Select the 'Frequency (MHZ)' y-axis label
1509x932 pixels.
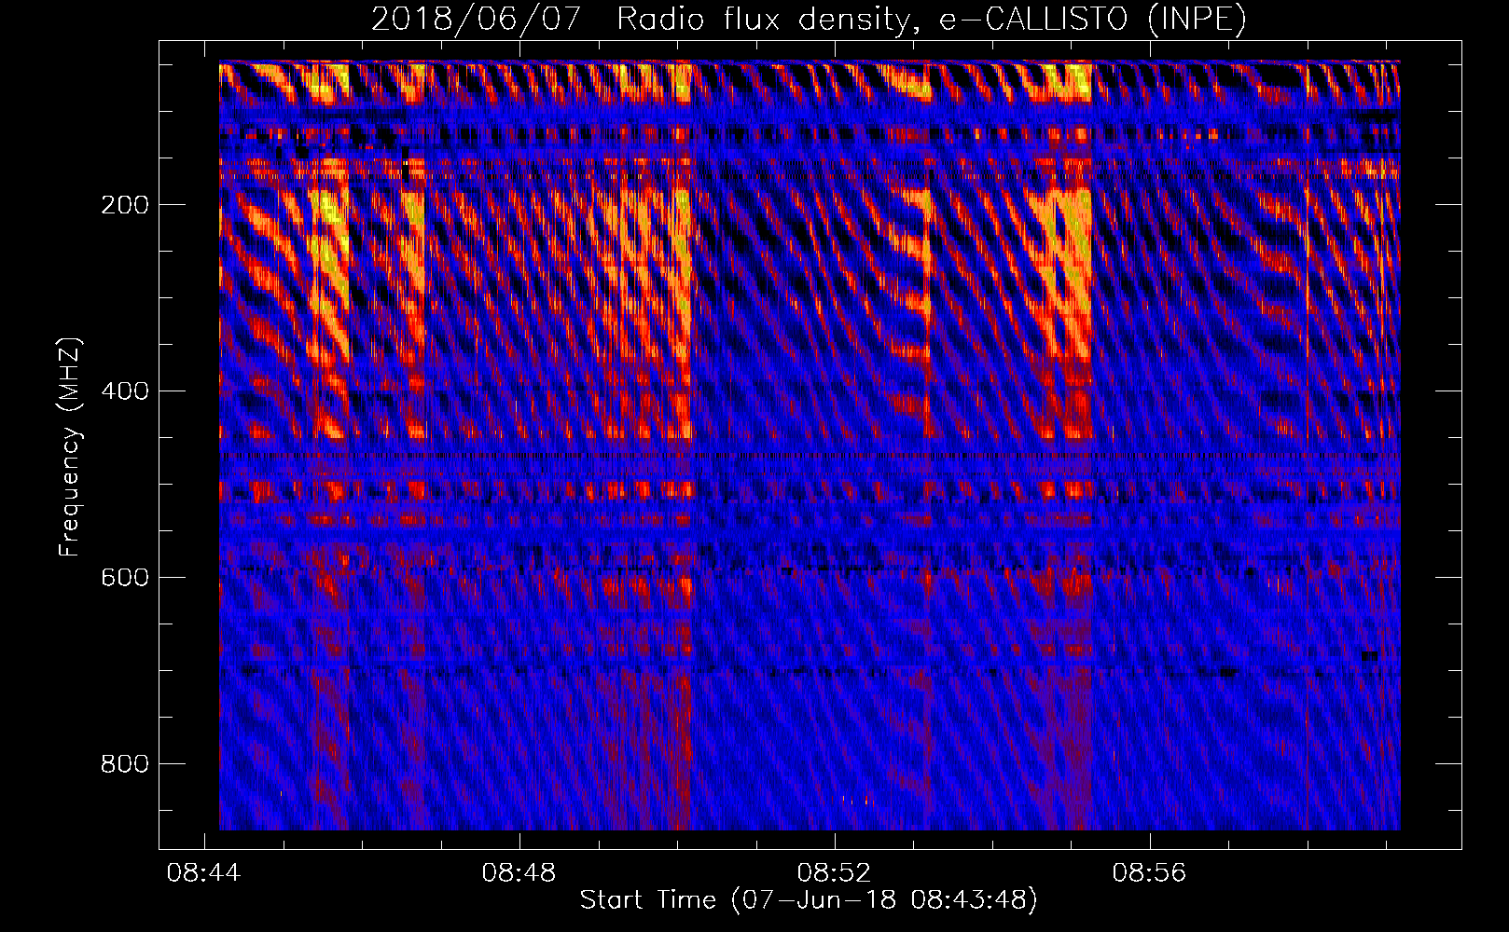[70, 446]
